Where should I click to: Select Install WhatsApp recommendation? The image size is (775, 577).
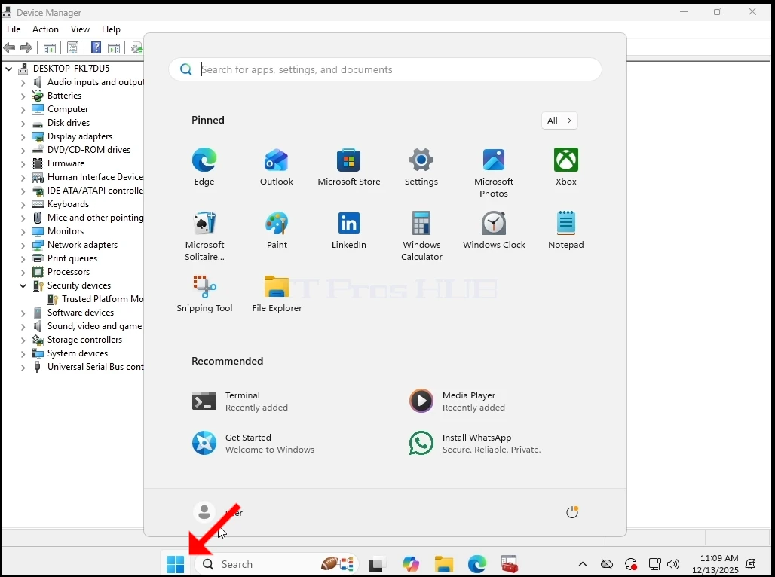click(x=475, y=443)
